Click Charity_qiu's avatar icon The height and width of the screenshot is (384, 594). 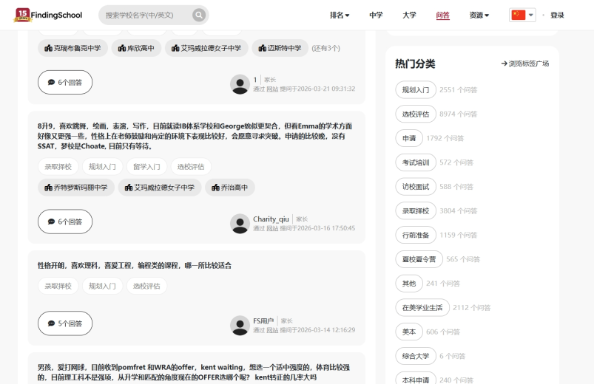tap(240, 223)
